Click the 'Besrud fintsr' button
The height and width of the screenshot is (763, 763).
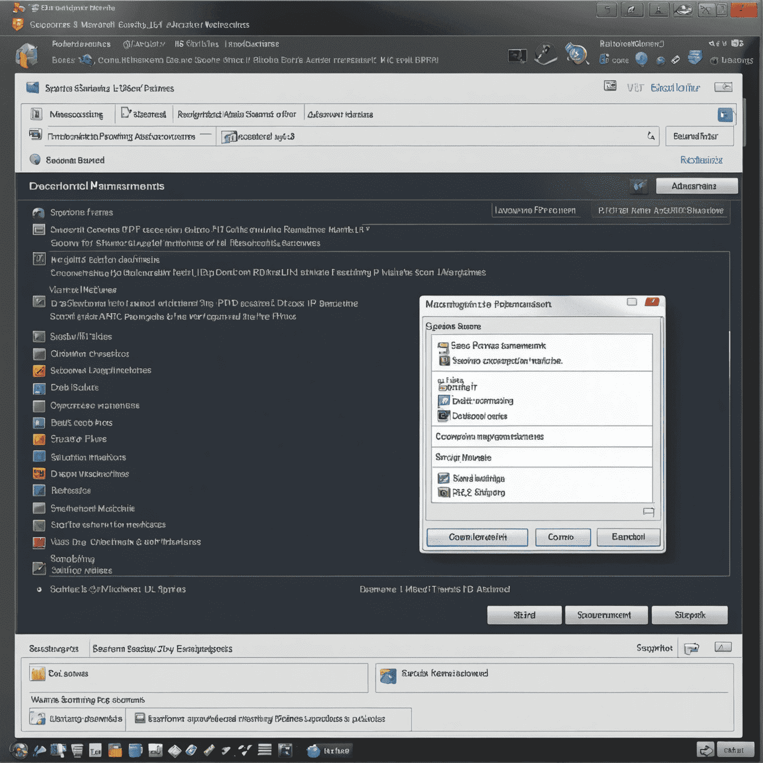pyautogui.click(x=699, y=136)
